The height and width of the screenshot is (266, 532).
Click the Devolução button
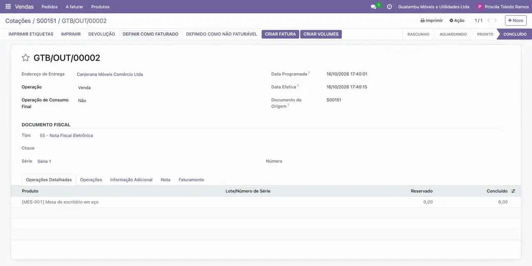[x=101, y=34]
